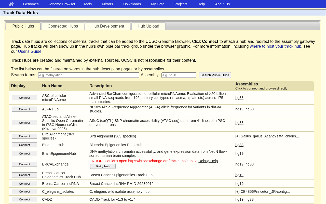Connect the CADD hub

pyautogui.click(x=24, y=199)
